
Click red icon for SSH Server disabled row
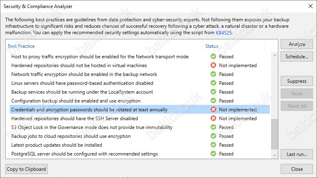pyautogui.click(x=213, y=119)
